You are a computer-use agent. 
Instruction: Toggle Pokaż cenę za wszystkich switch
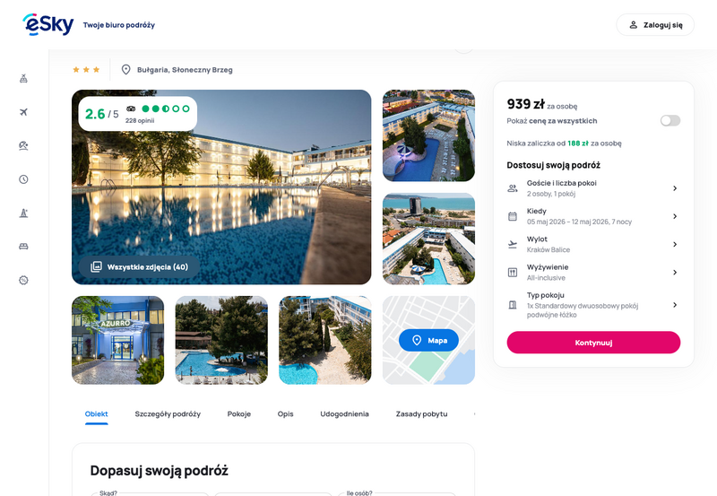point(669,120)
